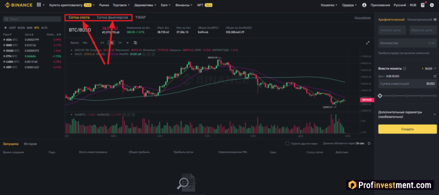Open the NFT New link

[x=205, y=5]
